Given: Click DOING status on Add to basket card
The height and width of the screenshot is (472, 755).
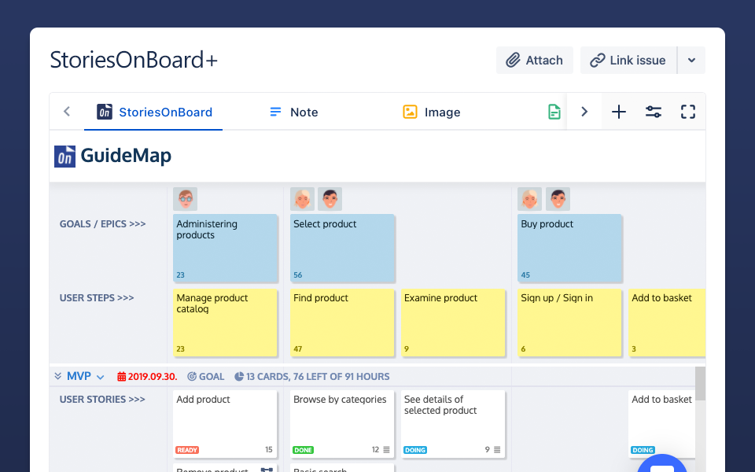Looking at the screenshot, I should (x=643, y=450).
